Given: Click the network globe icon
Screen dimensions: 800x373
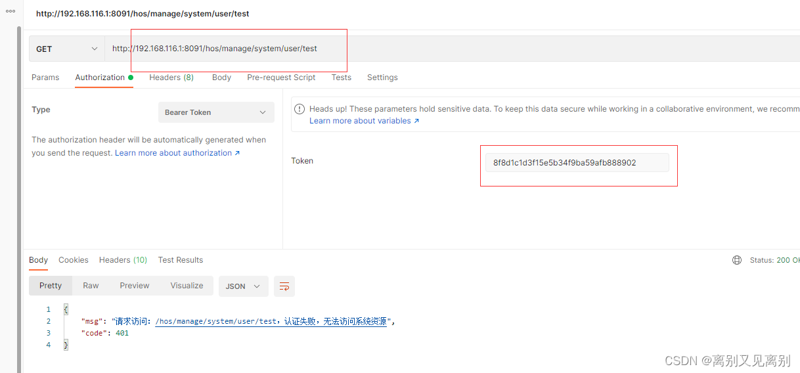Looking at the screenshot, I should tap(737, 260).
